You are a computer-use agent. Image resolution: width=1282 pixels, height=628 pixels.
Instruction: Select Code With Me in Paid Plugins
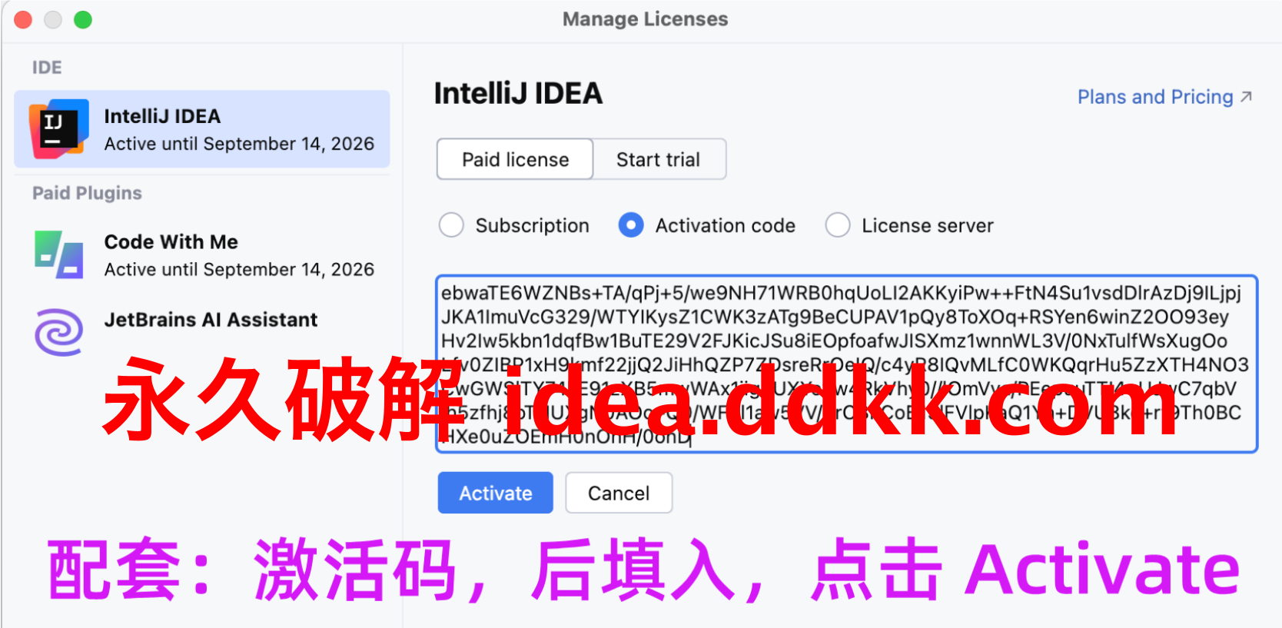(202, 255)
